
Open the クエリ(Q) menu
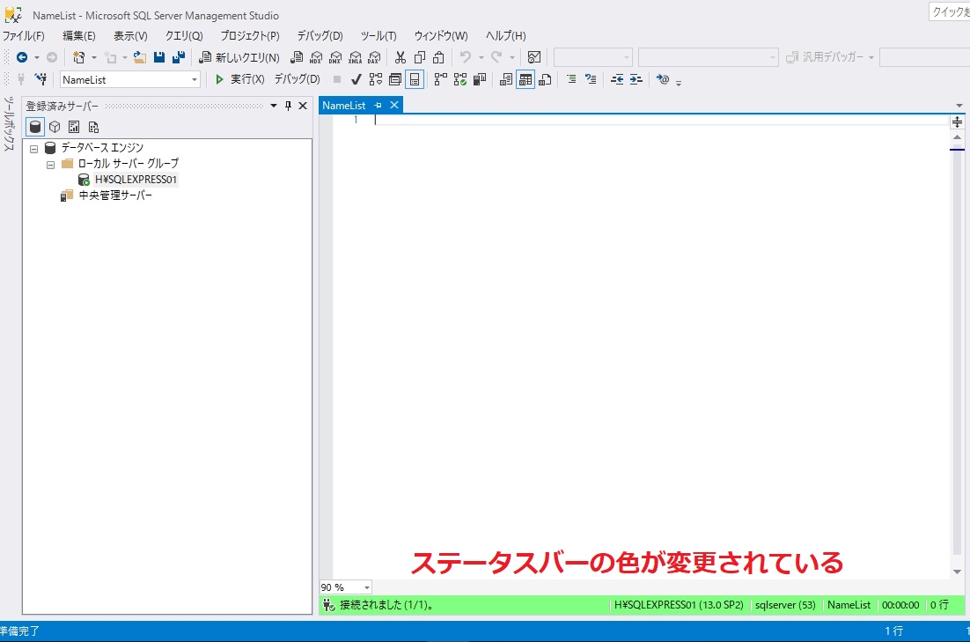point(184,36)
